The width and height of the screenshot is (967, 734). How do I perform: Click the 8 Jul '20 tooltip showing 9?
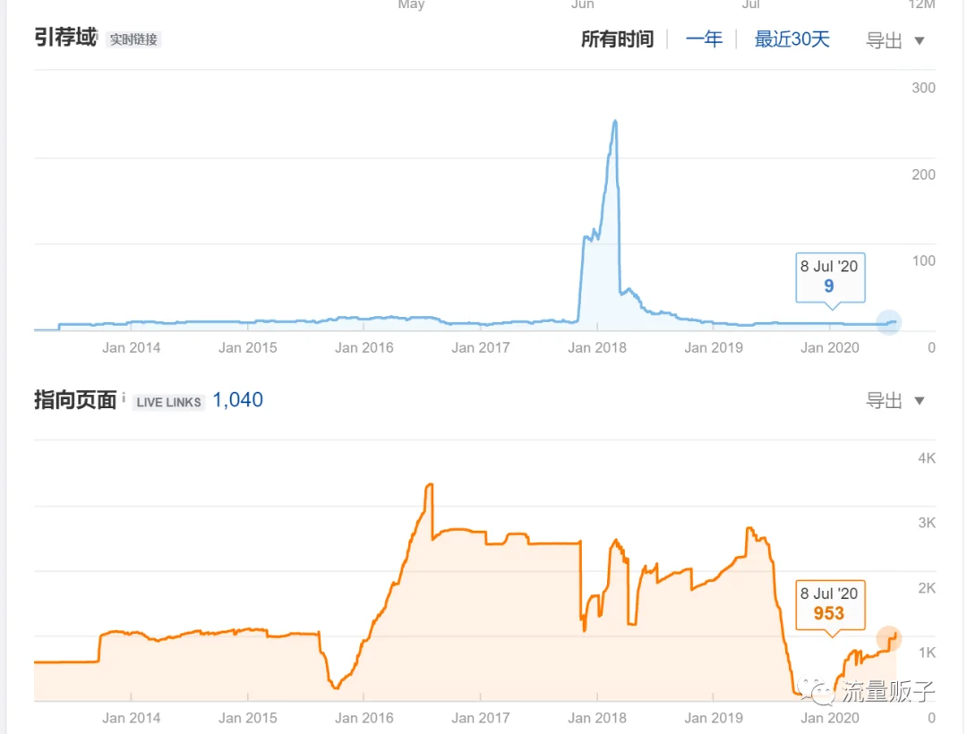coord(830,278)
